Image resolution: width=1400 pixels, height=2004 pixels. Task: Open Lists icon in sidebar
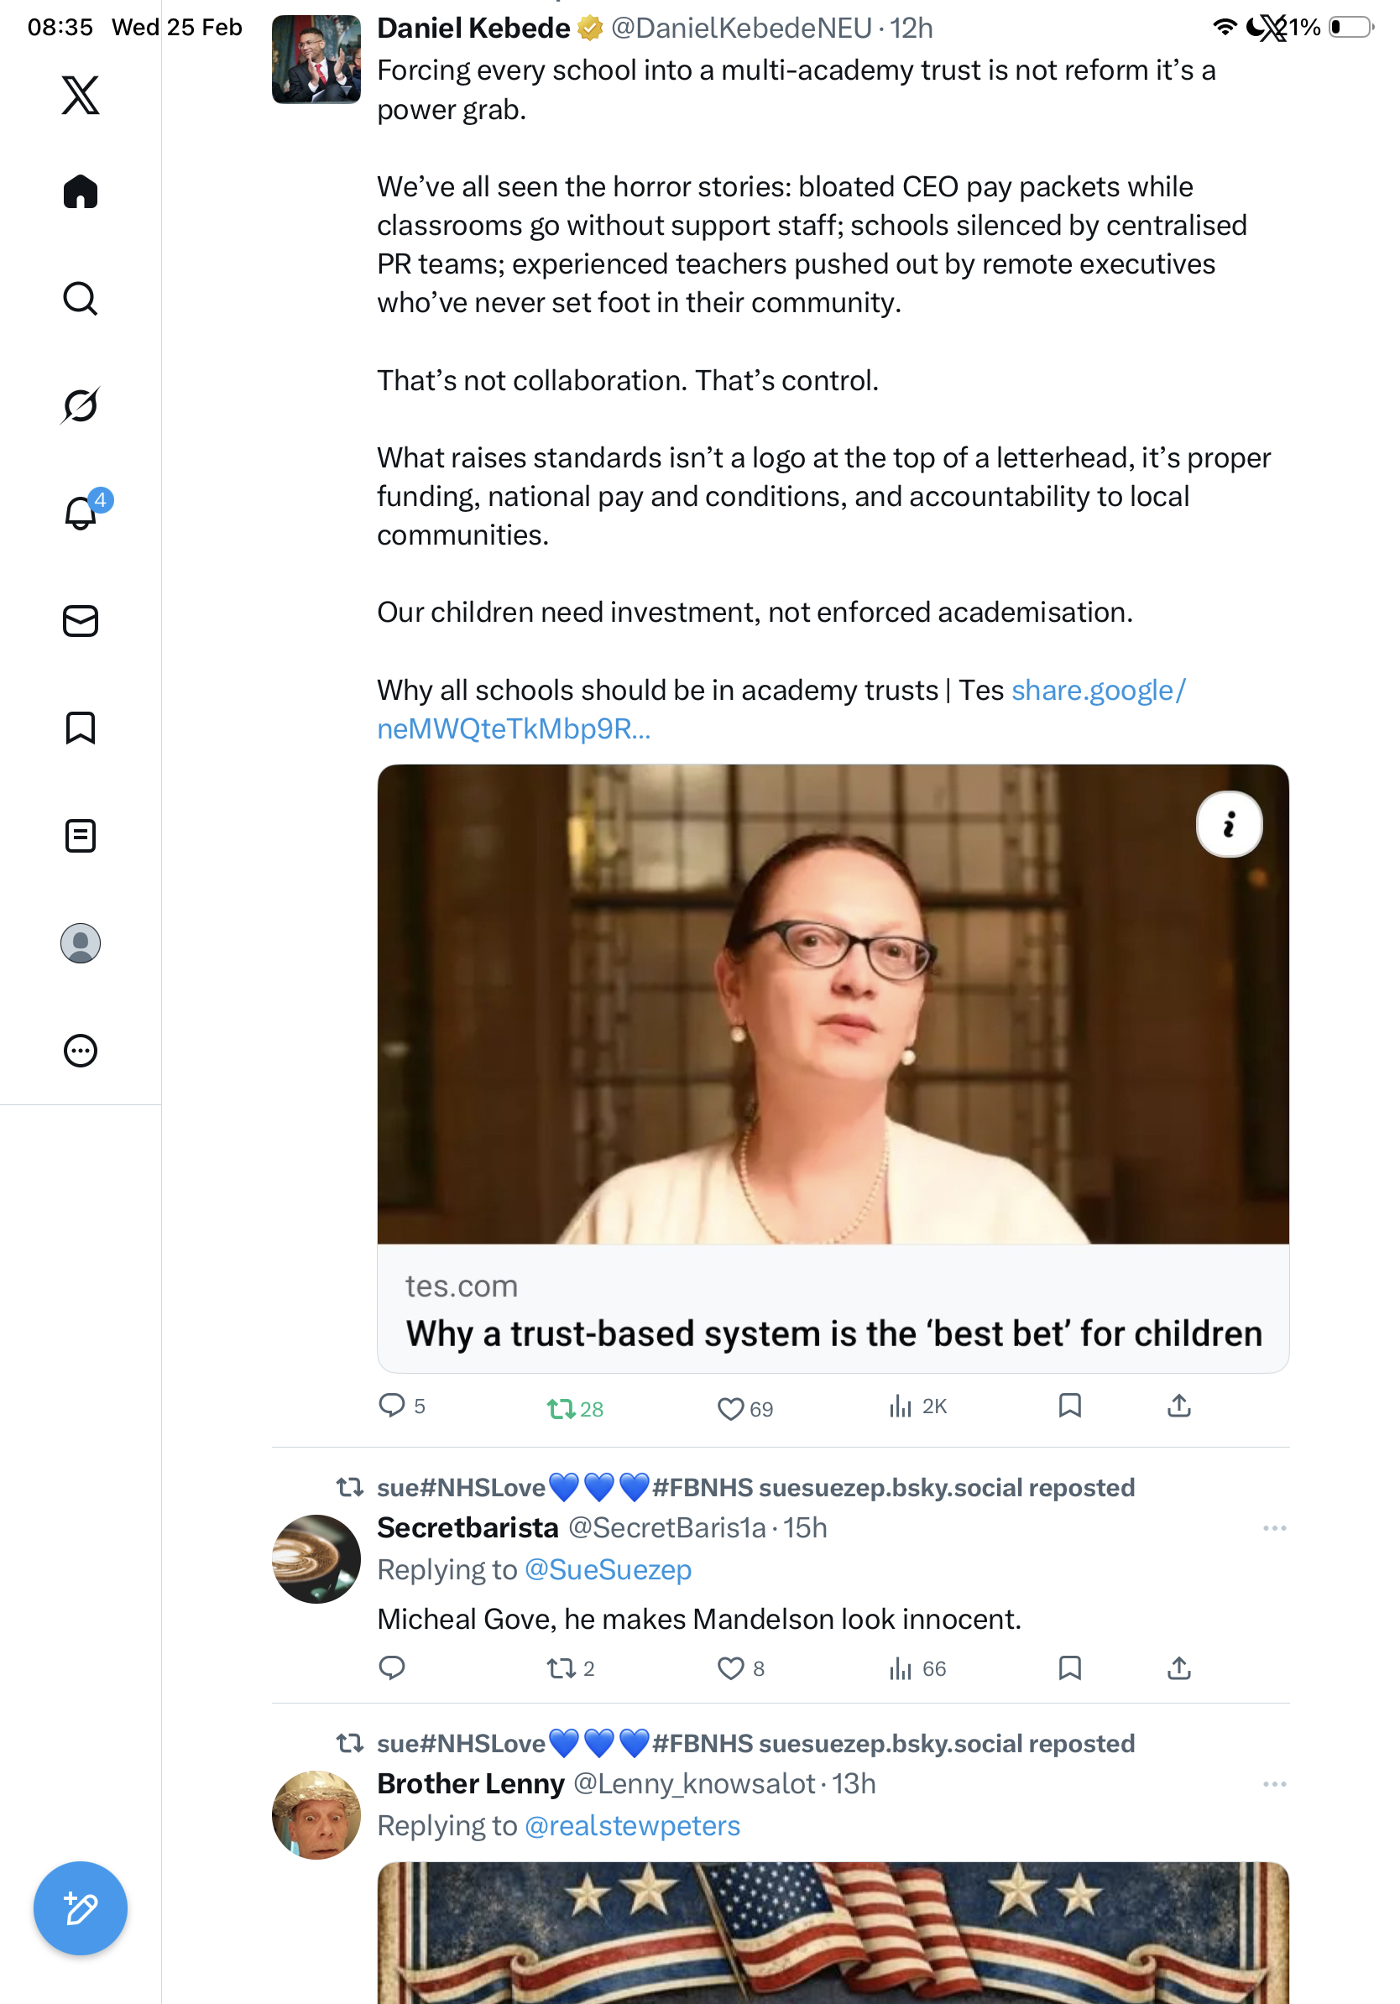tap(81, 836)
